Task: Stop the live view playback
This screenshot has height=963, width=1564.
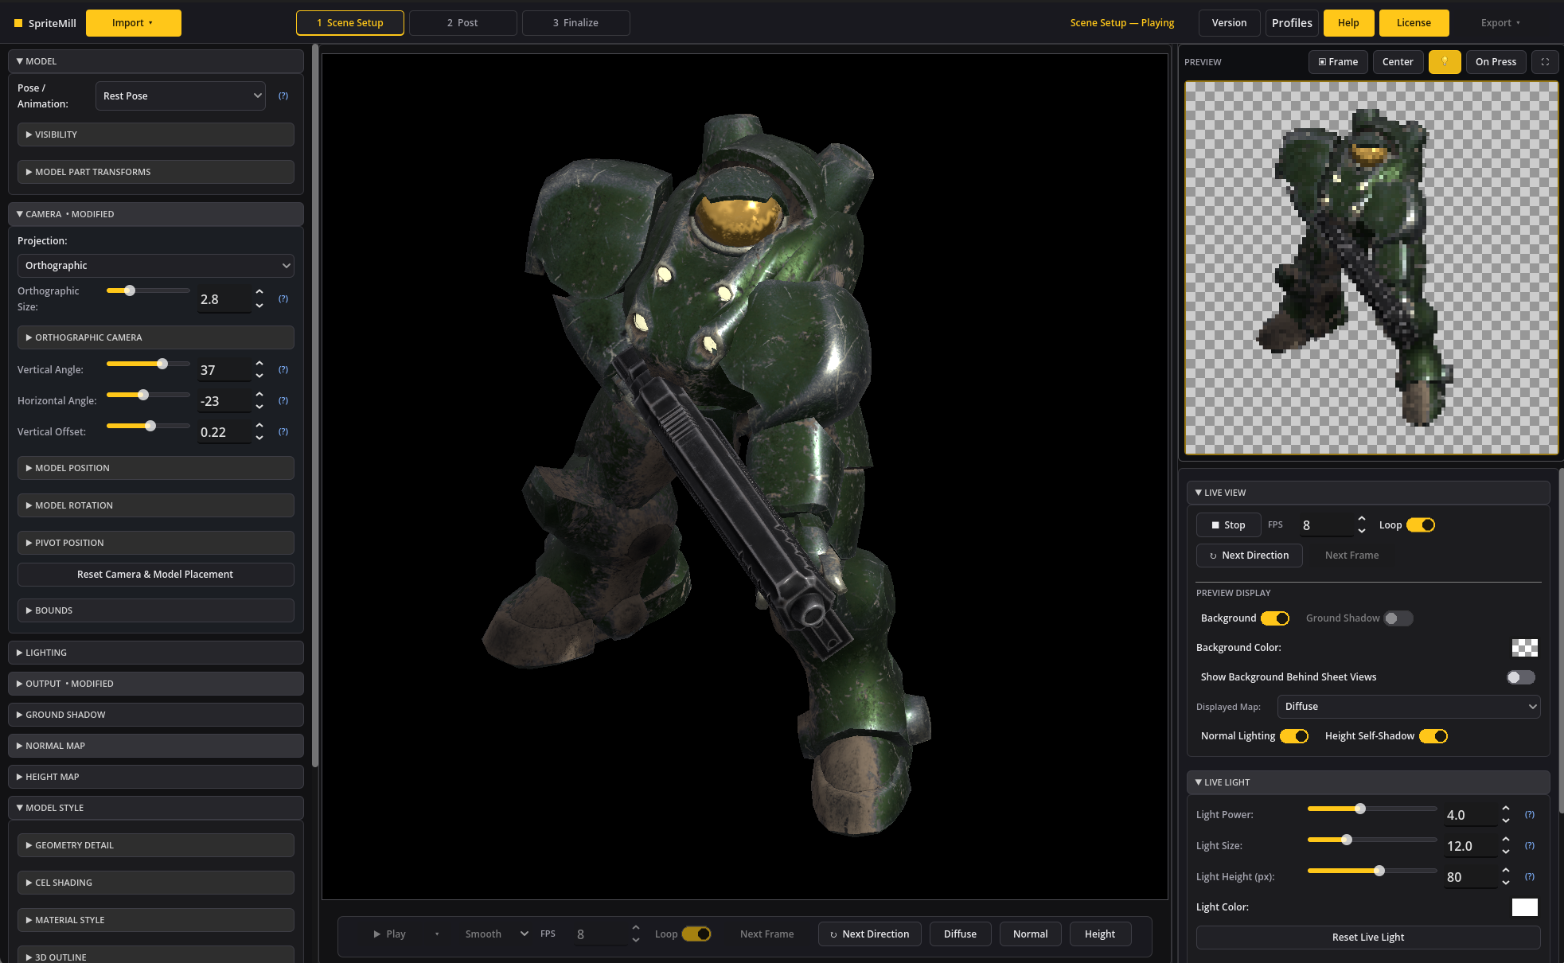Action: tap(1228, 525)
